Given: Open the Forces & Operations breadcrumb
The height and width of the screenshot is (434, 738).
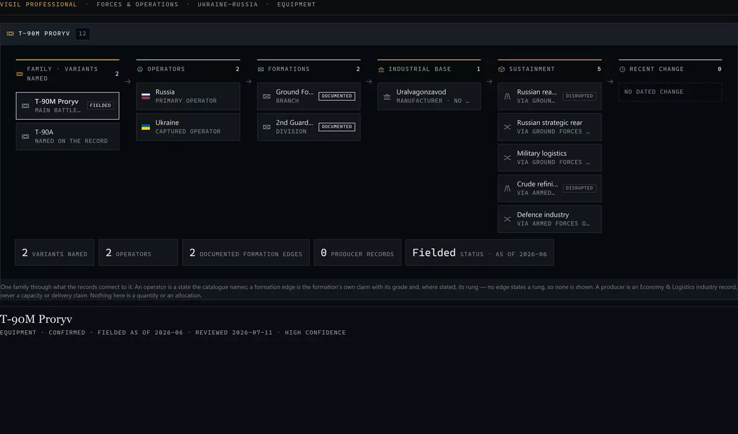Looking at the screenshot, I should click(137, 5).
